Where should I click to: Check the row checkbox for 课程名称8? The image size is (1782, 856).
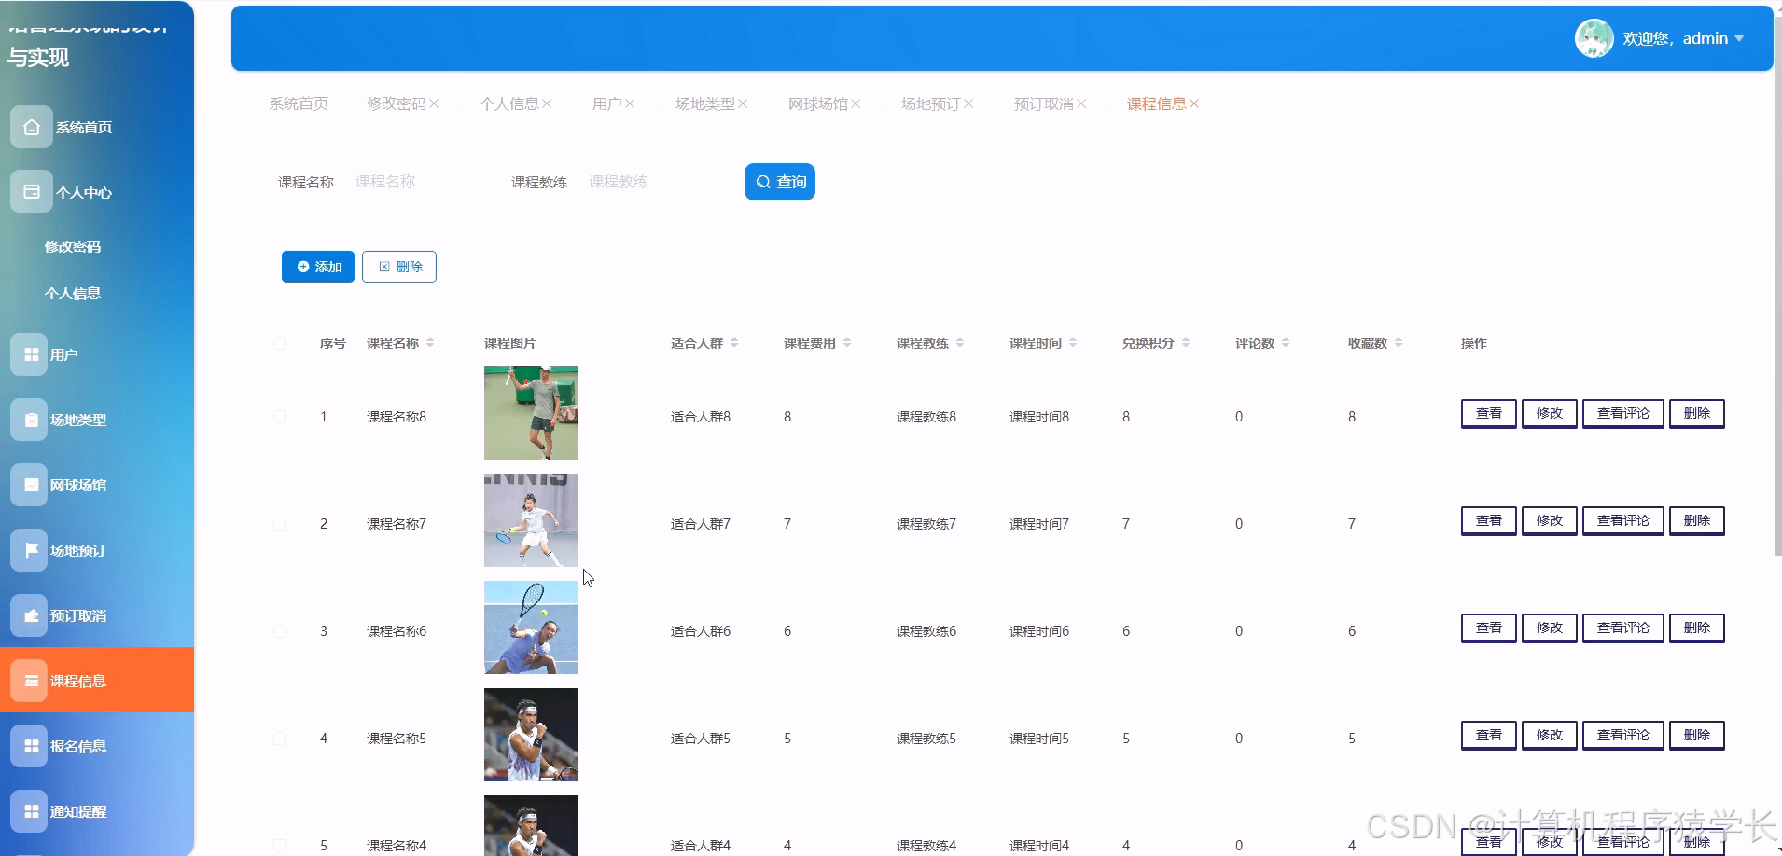pyautogui.click(x=280, y=416)
